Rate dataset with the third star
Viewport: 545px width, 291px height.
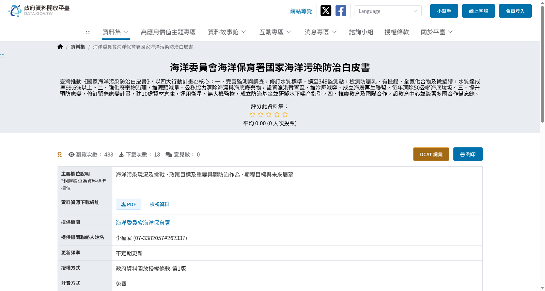pos(269,115)
